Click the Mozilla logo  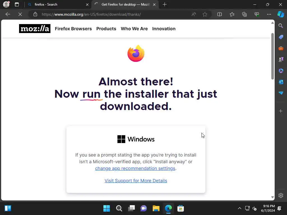pyautogui.click(x=34, y=29)
